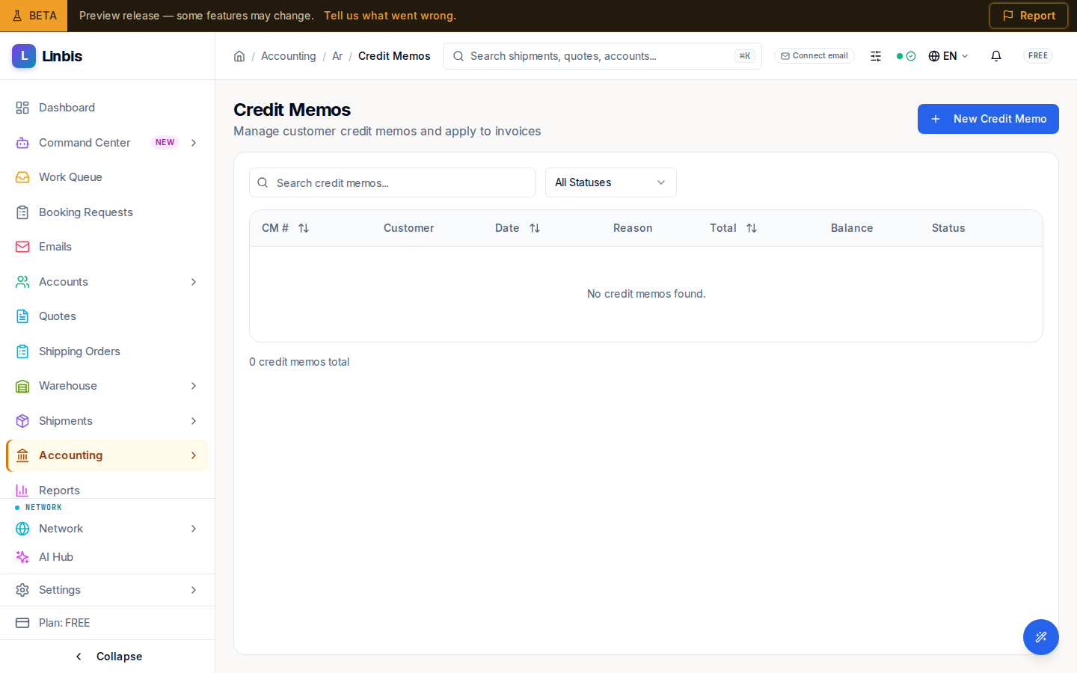Collapse the sidebar with the Collapse button
This screenshot has height=673, width=1077.
[108, 657]
